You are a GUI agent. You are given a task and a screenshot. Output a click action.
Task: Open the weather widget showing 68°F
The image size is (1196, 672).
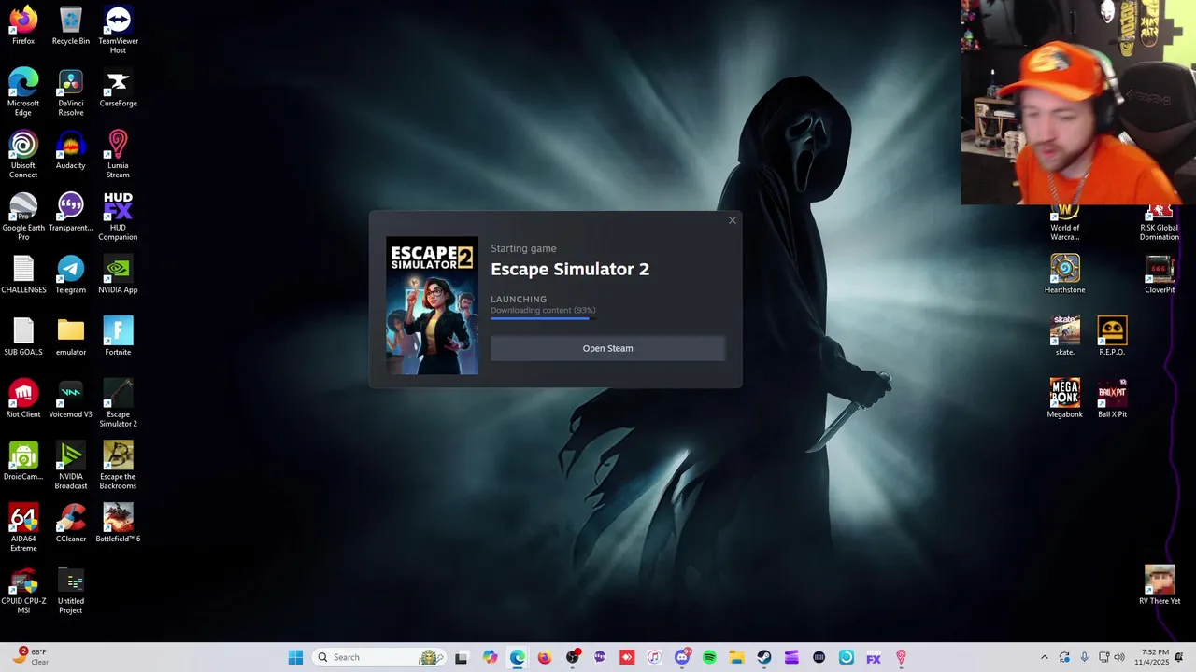pos(30,657)
